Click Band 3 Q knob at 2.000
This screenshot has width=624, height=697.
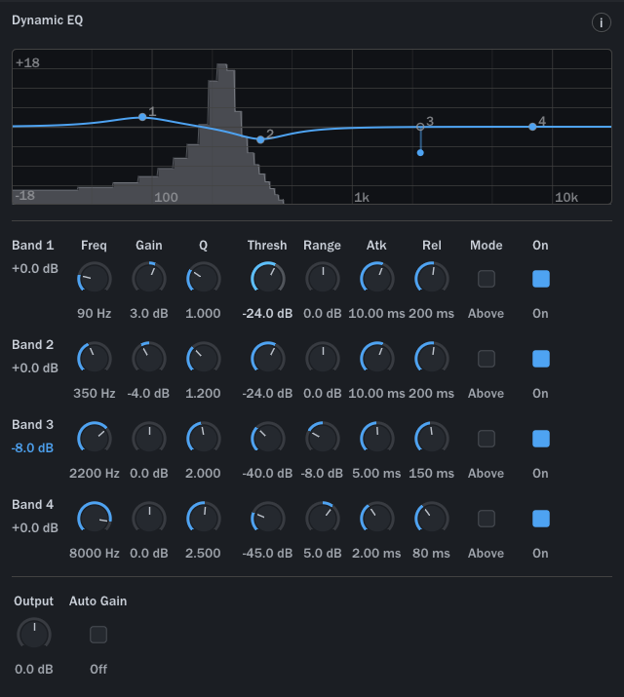203,439
